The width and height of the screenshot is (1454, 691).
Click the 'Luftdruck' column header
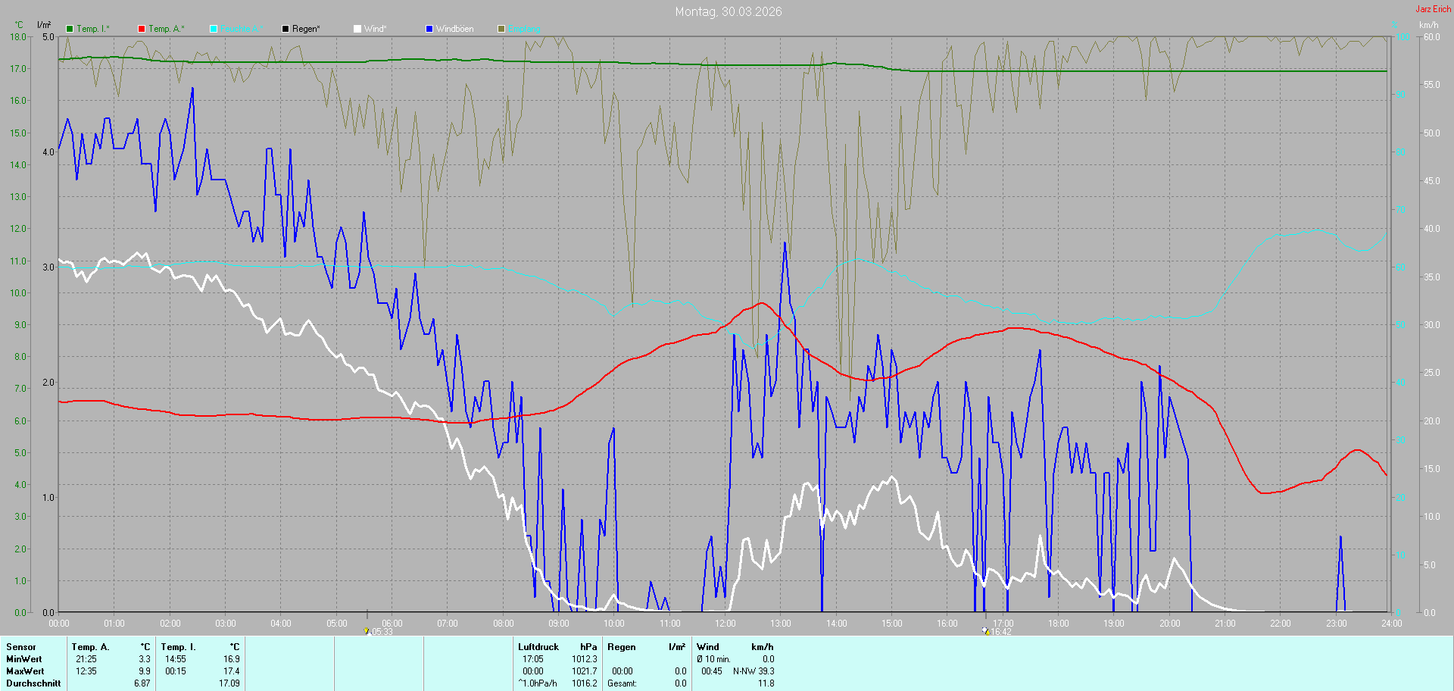point(538,647)
